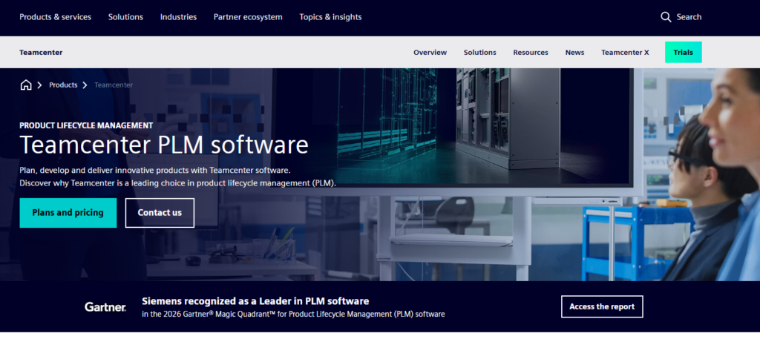Image resolution: width=760 pixels, height=362 pixels.
Task: Click PRODUCT LIFECYCLE MANAGEMENT label
Action: point(86,125)
